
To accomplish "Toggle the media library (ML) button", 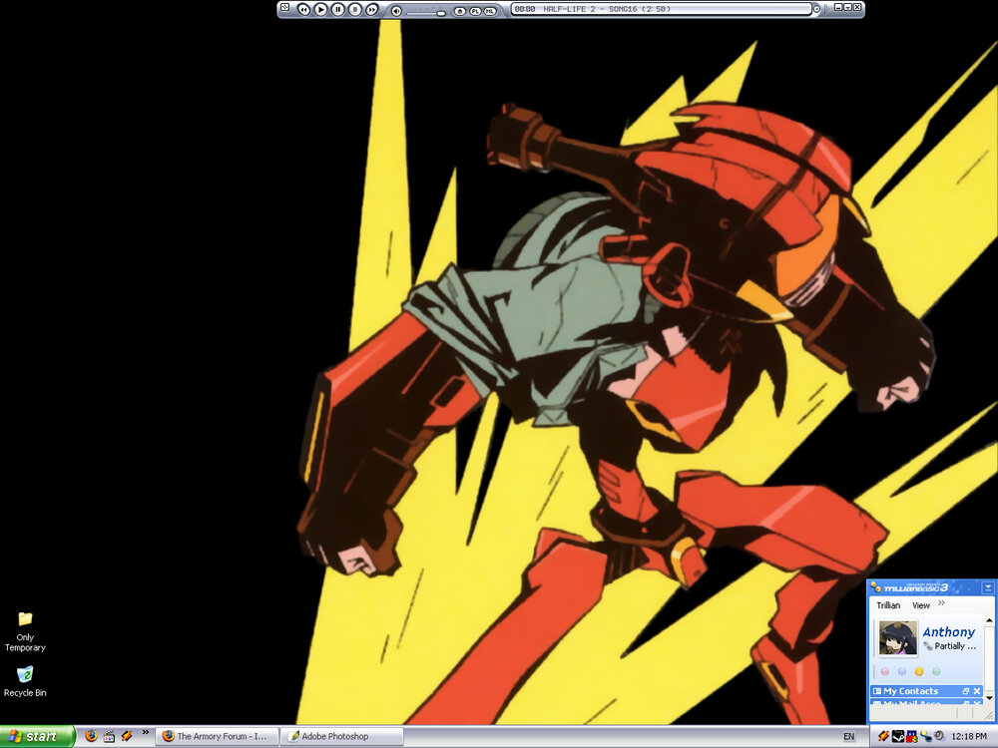I will [490, 10].
